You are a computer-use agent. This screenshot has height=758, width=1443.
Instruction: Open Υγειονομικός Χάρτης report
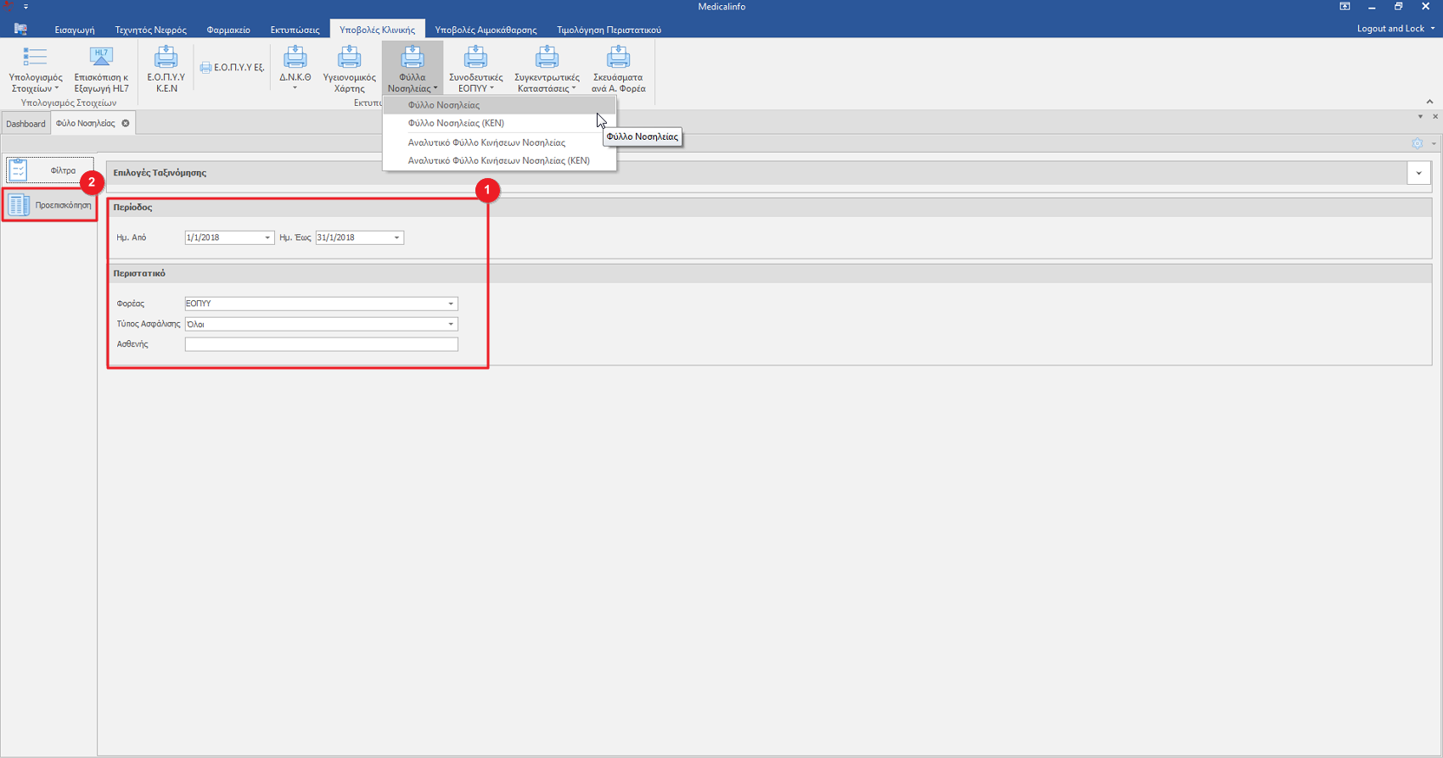pos(349,58)
